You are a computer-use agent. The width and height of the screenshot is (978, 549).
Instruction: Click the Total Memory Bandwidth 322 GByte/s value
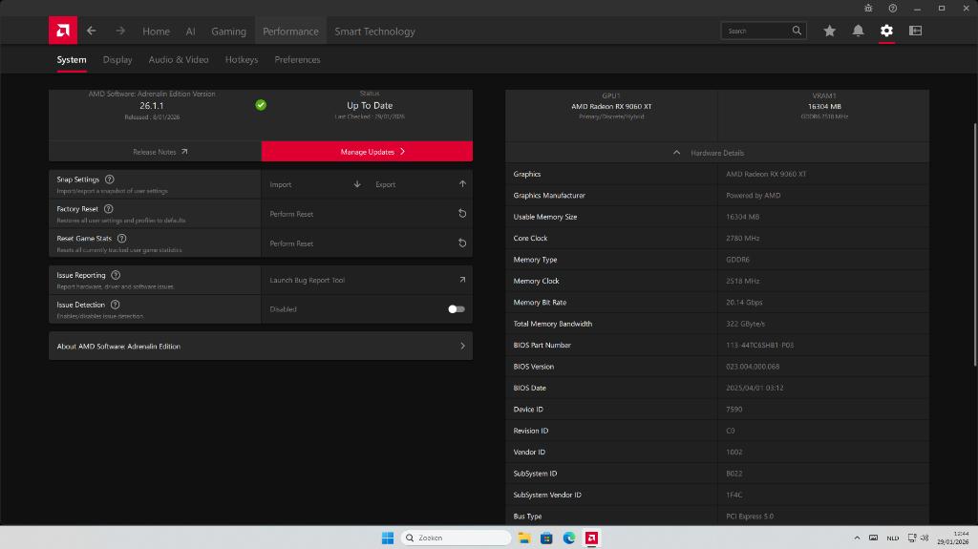(x=745, y=324)
